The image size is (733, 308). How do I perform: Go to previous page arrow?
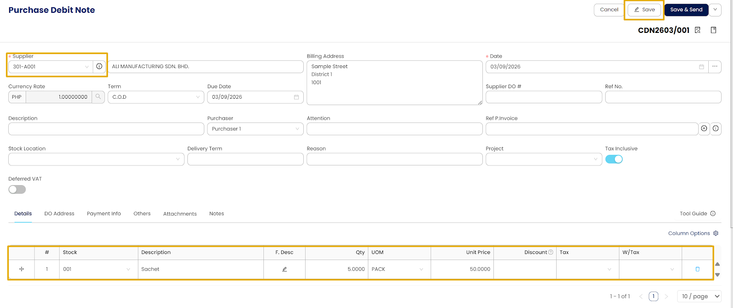641,297
